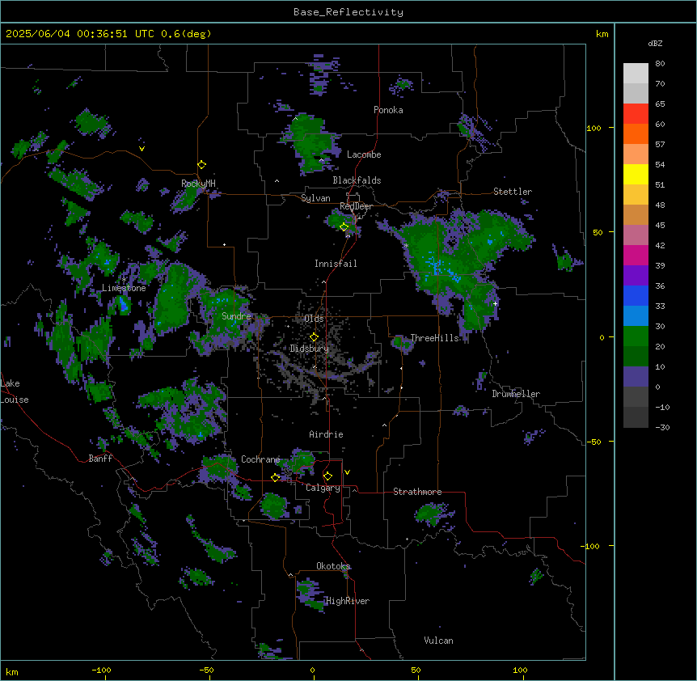Pick the magenta 39-42 dBZ legend swatch
The height and width of the screenshot is (681, 697).
(636, 256)
